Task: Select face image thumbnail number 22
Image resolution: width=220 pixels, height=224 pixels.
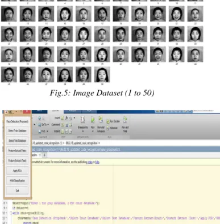Action: point(196,14)
